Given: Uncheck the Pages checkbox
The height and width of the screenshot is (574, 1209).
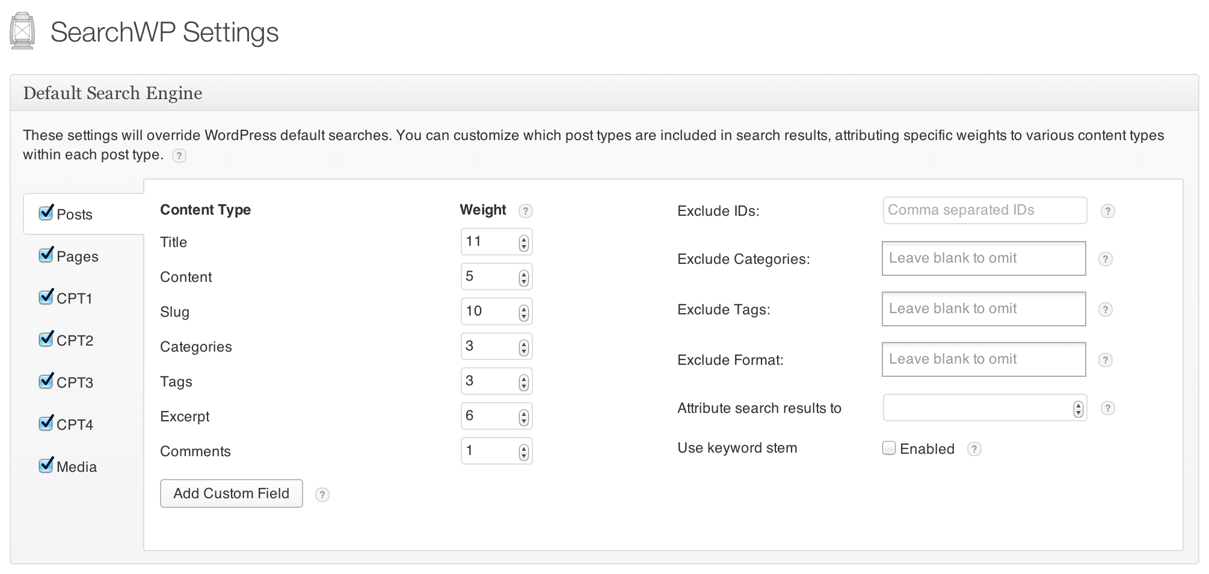Looking at the screenshot, I should 46,255.
